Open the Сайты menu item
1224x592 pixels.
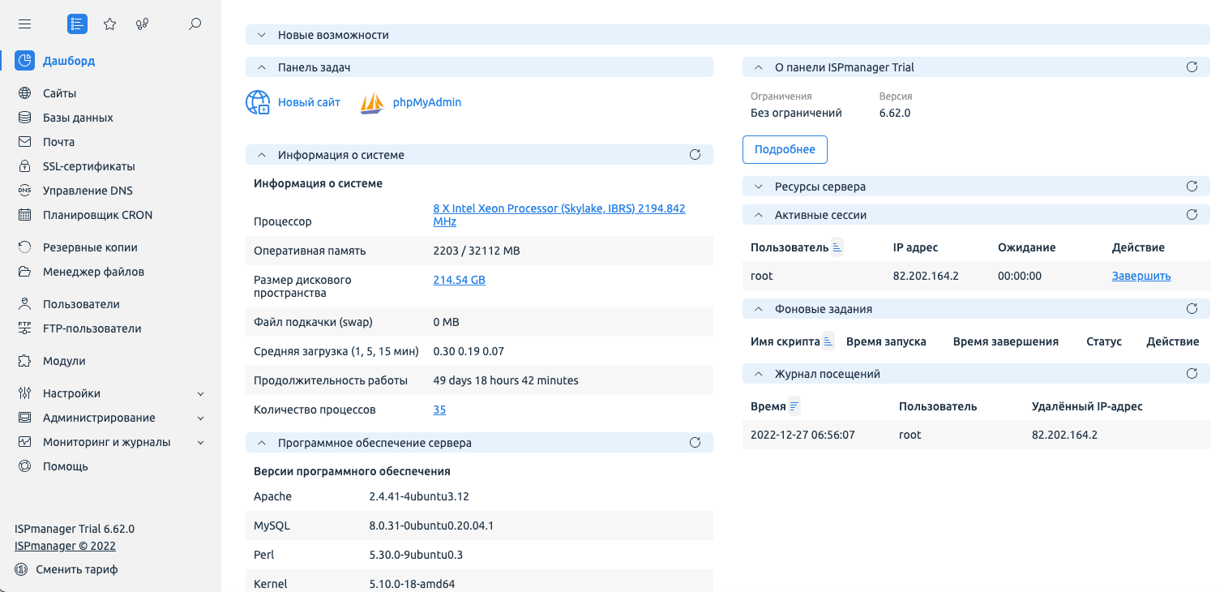tap(60, 93)
